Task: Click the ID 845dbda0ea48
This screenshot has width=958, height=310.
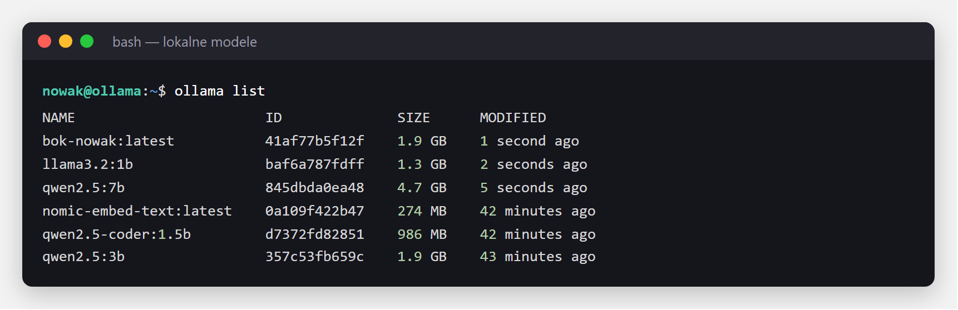Action: coord(315,188)
